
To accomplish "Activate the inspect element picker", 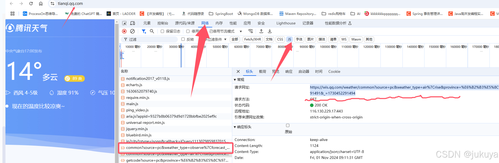I will pos(124,23).
